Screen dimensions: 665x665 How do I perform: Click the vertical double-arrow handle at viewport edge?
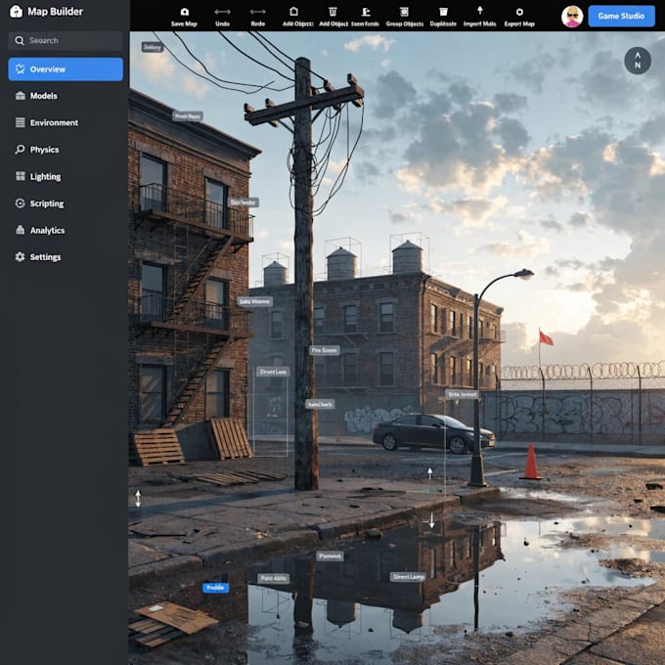click(x=138, y=499)
